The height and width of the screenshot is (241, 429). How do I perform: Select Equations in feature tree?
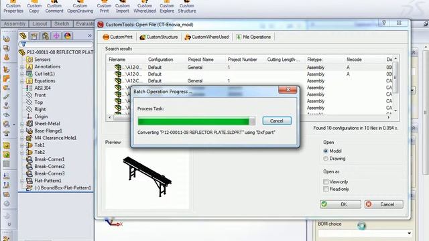point(45,80)
